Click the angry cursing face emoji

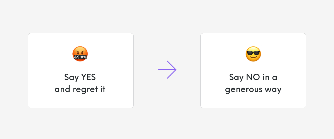coord(80,54)
